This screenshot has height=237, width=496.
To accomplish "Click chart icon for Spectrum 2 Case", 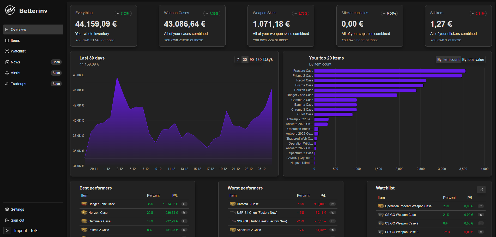I will [332, 230].
